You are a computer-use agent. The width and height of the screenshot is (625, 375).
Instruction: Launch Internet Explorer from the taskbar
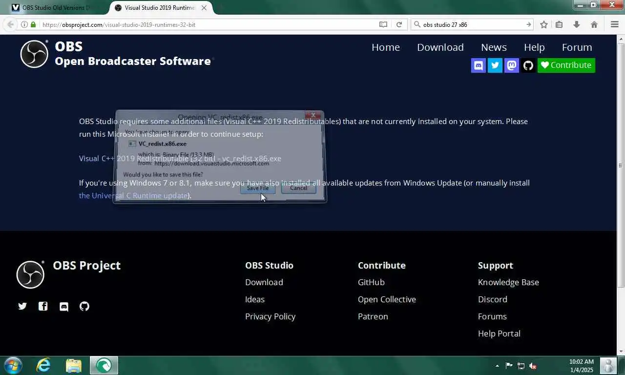pos(44,365)
